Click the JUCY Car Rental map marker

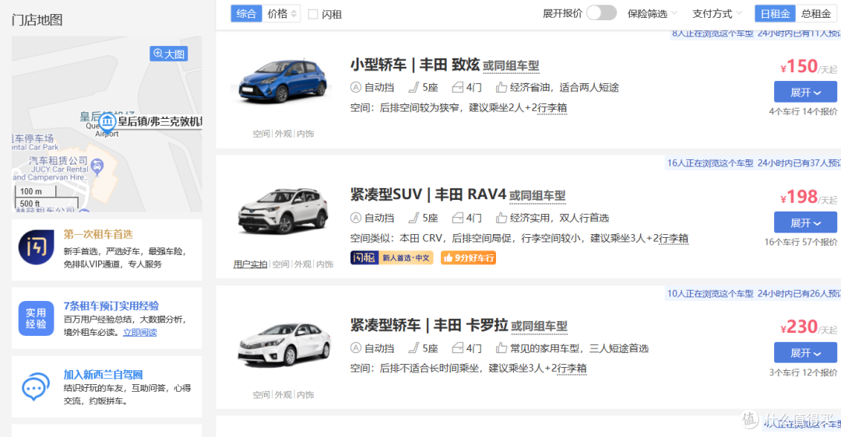point(97,167)
